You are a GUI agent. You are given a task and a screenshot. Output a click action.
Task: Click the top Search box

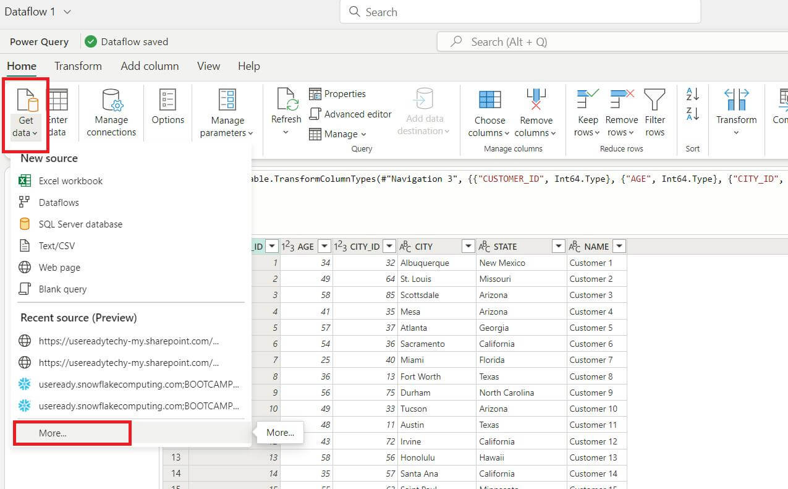click(520, 12)
